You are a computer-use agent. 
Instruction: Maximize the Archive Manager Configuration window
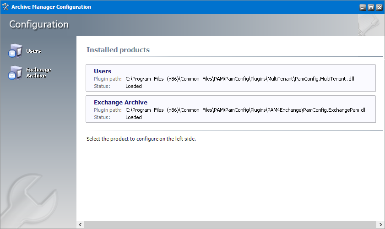pyautogui.click(x=370, y=7)
